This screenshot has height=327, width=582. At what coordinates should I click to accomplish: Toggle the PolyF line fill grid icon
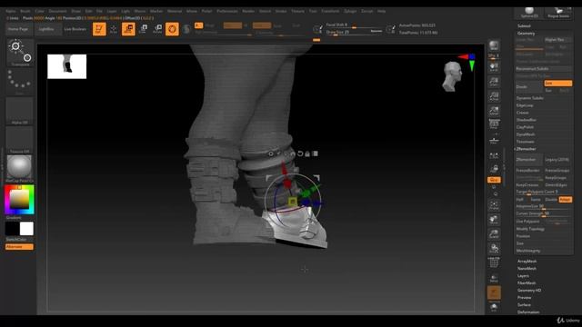494,263
